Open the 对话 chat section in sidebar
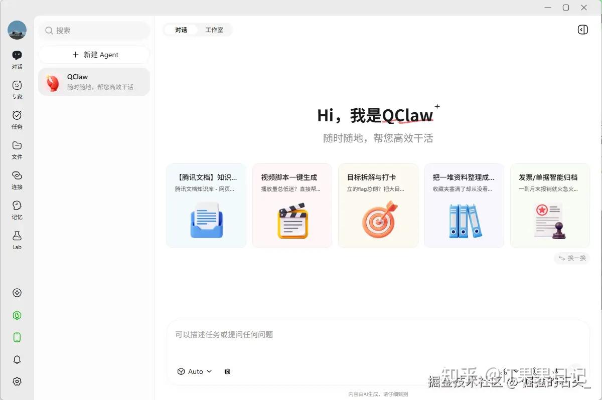602x400 pixels. (17, 59)
